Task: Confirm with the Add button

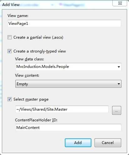Action: (78, 143)
